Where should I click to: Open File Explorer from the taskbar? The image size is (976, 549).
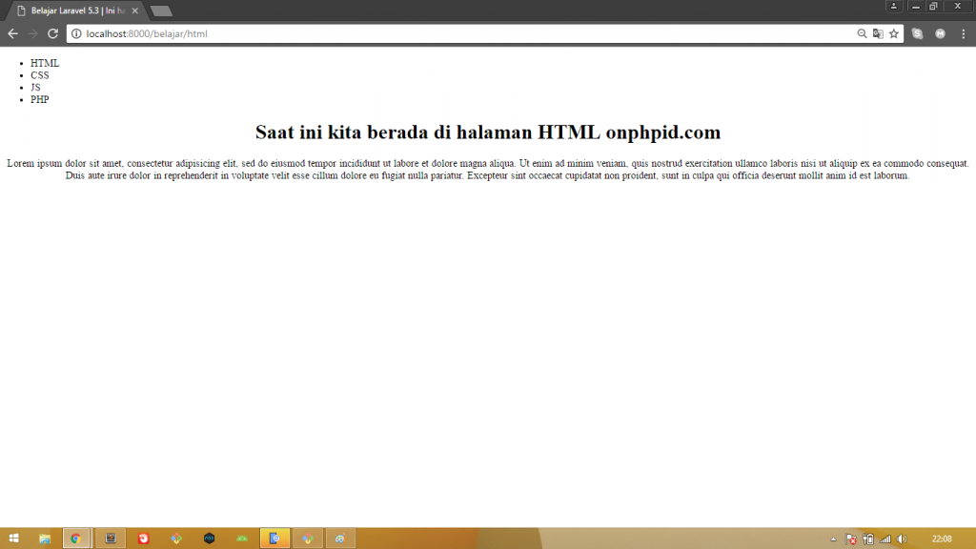click(45, 539)
